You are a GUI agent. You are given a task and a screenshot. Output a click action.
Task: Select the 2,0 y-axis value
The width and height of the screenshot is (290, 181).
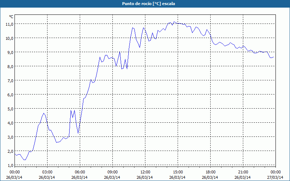(10, 151)
